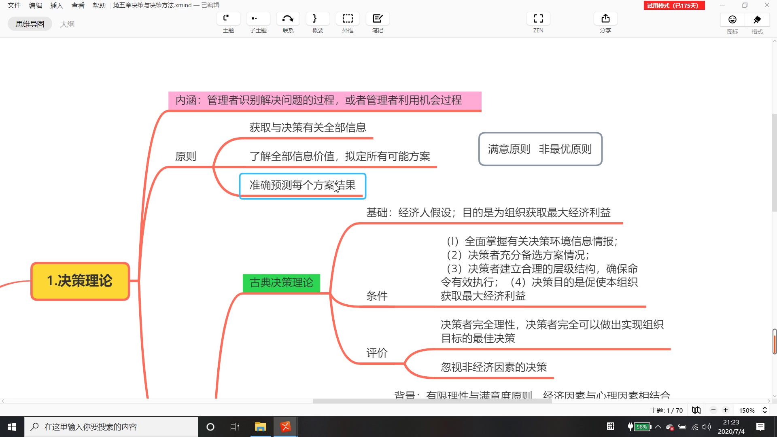This screenshot has height=437, width=777.
Task: Select topic 了解全部信息价值，拟定所有可能方案
Action: [x=340, y=156]
